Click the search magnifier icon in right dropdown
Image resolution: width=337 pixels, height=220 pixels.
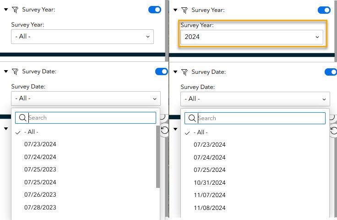(191, 118)
